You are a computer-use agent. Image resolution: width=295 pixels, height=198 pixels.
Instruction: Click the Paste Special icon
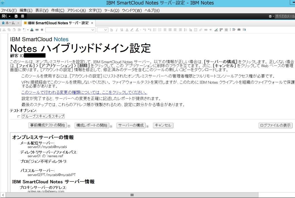19,30
